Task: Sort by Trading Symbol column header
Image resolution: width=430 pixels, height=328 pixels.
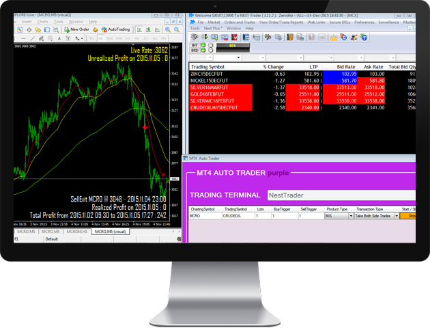Action: [208, 67]
